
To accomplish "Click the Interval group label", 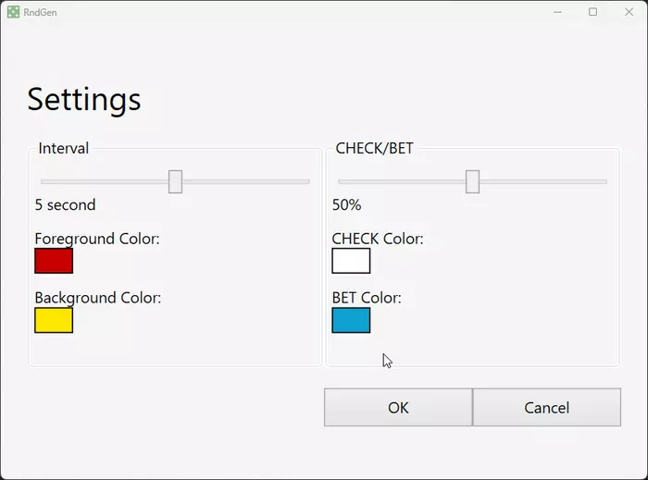I will (63, 148).
